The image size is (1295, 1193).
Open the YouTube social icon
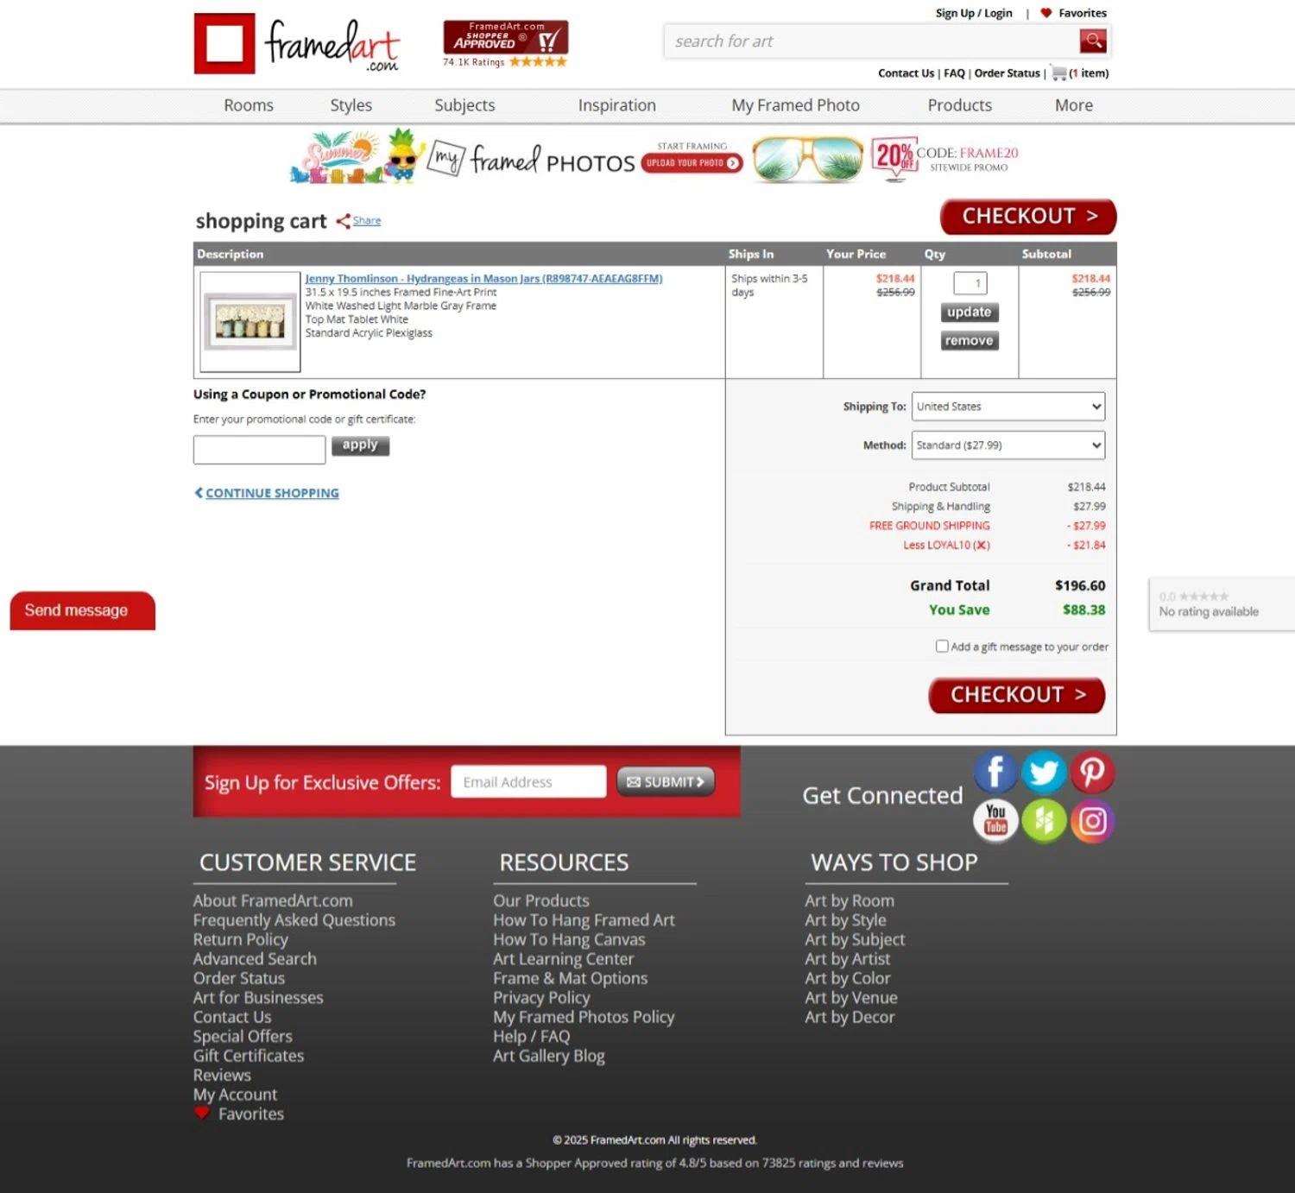[x=995, y=821]
